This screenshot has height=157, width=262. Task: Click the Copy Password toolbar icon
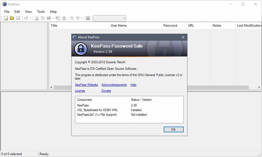click(43, 18)
